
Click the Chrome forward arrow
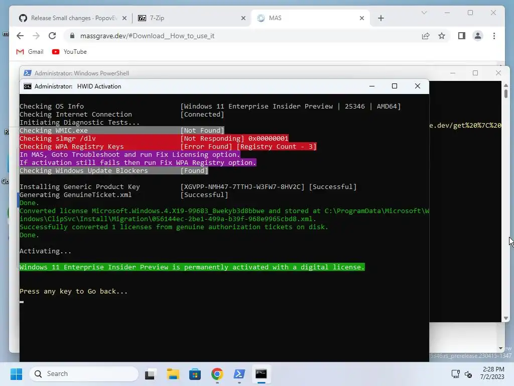pos(36,36)
